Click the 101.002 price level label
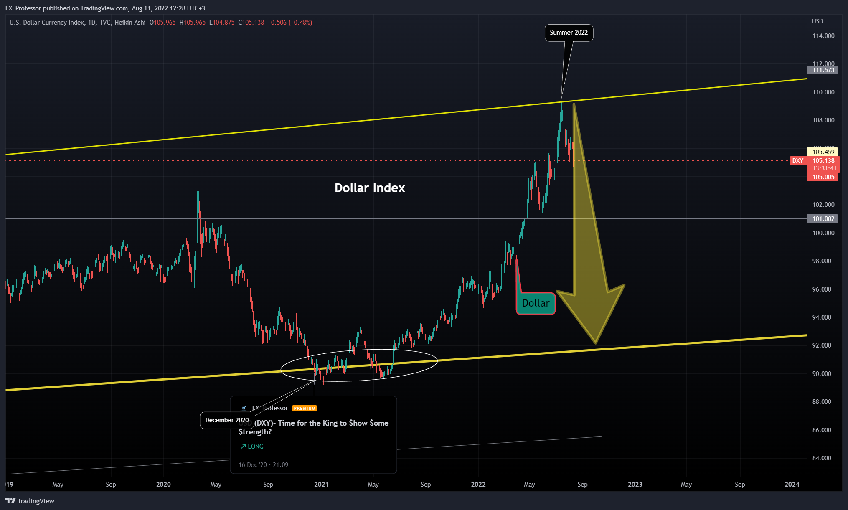848x510 pixels. [x=823, y=219]
